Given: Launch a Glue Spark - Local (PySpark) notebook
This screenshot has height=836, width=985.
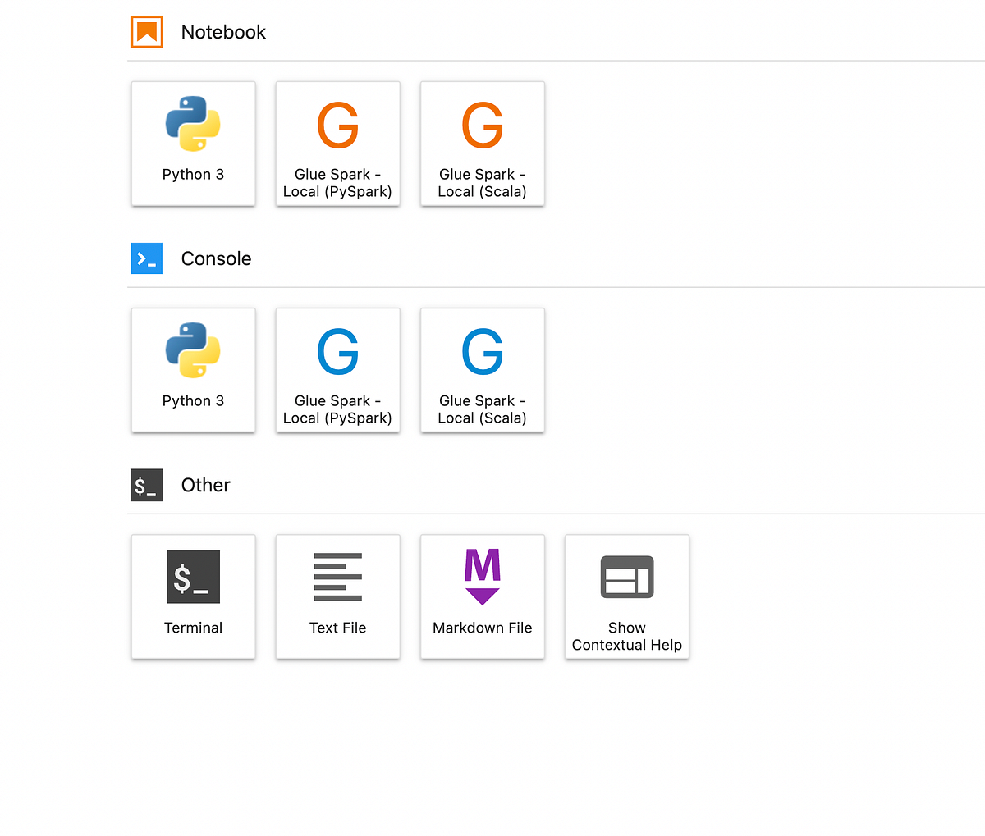Looking at the screenshot, I should (337, 144).
